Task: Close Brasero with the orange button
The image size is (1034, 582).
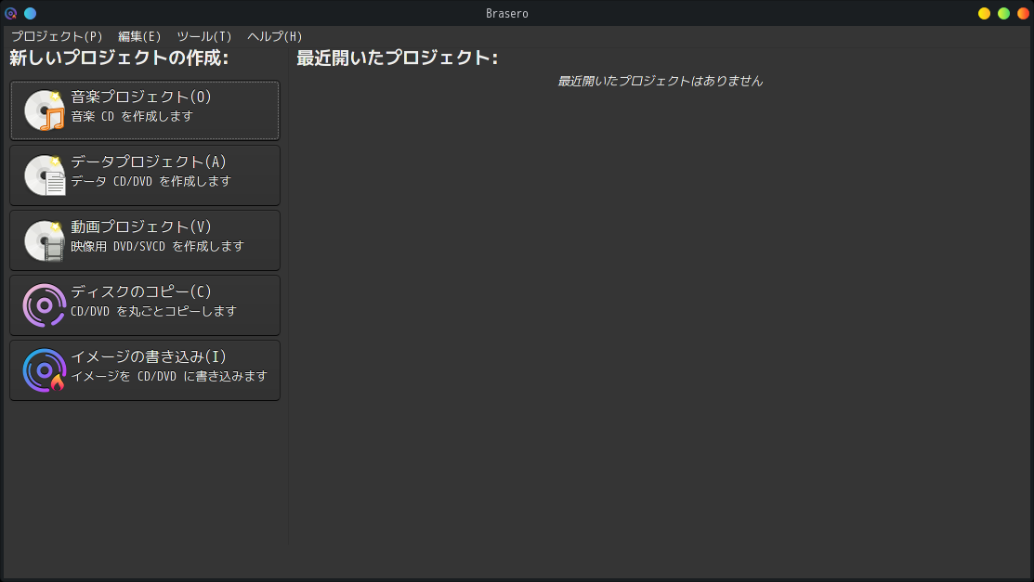Action: (1024, 13)
